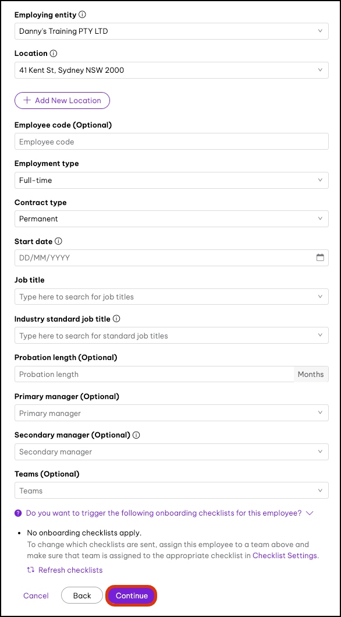341x617 pixels.
Task: Click the 'Teams (Optional)' field label
Action: tap(47, 474)
